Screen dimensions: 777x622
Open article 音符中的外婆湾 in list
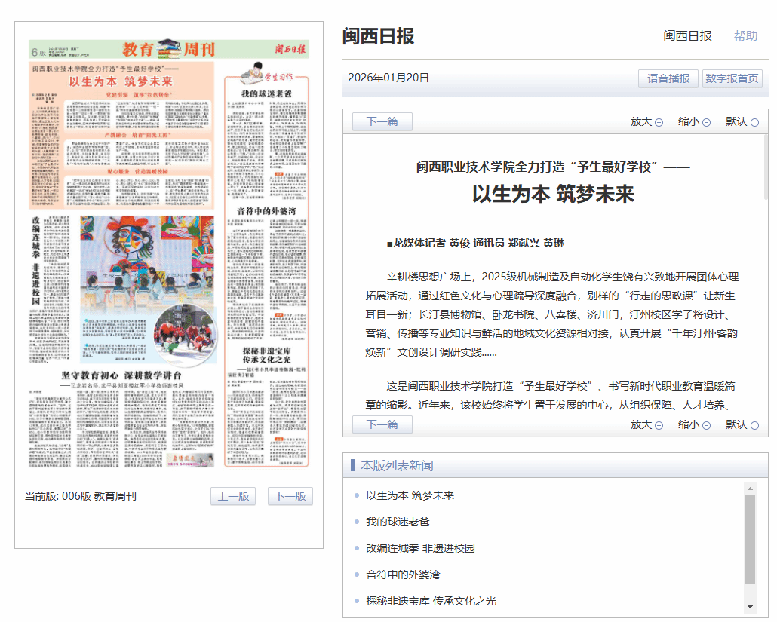point(403,575)
